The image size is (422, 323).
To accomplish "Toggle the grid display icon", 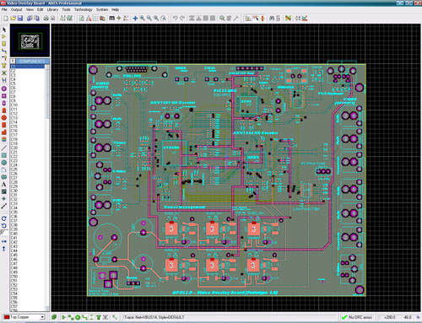I will pos(95,19).
